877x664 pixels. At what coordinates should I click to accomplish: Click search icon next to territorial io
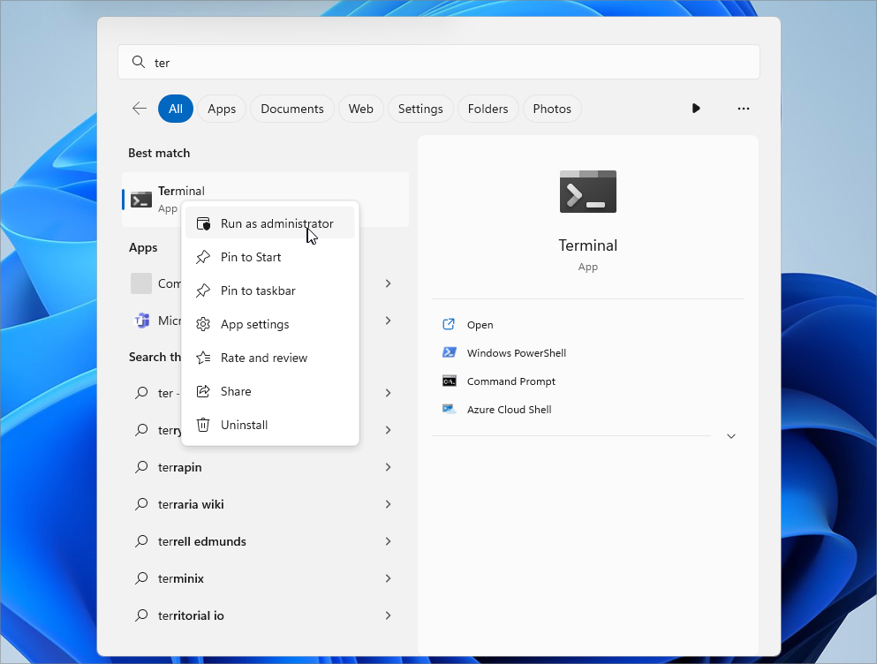tap(141, 615)
